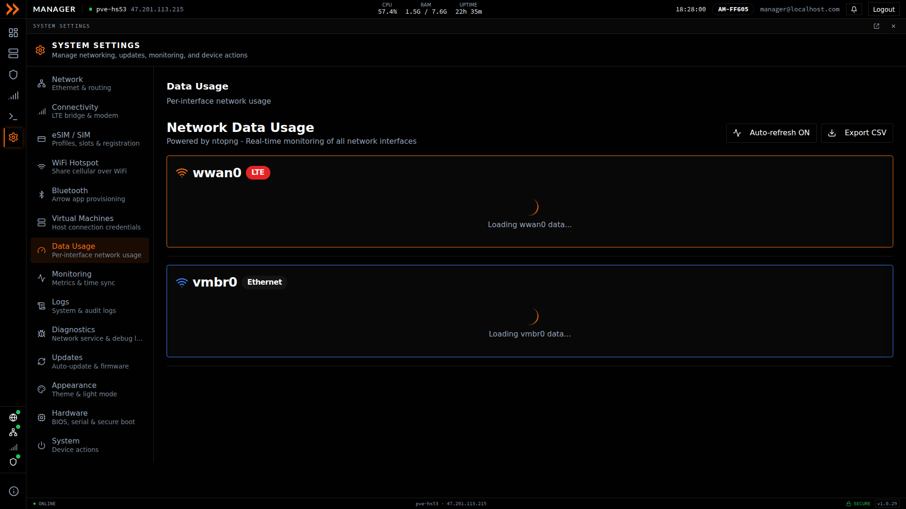Open Appearance theme & light mode
Screen dimensions: 906x509
(90, 389)
